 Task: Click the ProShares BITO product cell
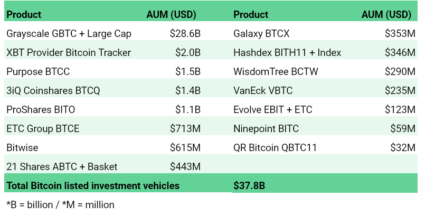pos(41,110)
